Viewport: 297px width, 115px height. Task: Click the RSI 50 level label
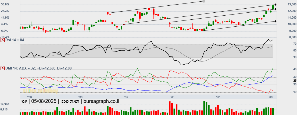(295, 50)
